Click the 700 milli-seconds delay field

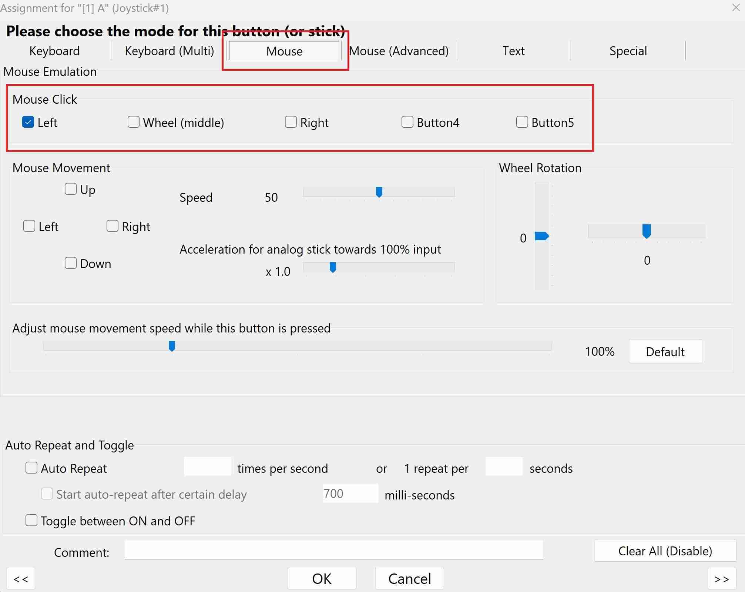pyautogui.click(x=350, y=494)
